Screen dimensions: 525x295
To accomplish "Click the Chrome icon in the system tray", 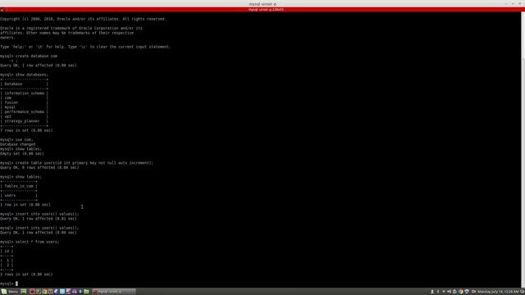I will [x=461, y=292].
